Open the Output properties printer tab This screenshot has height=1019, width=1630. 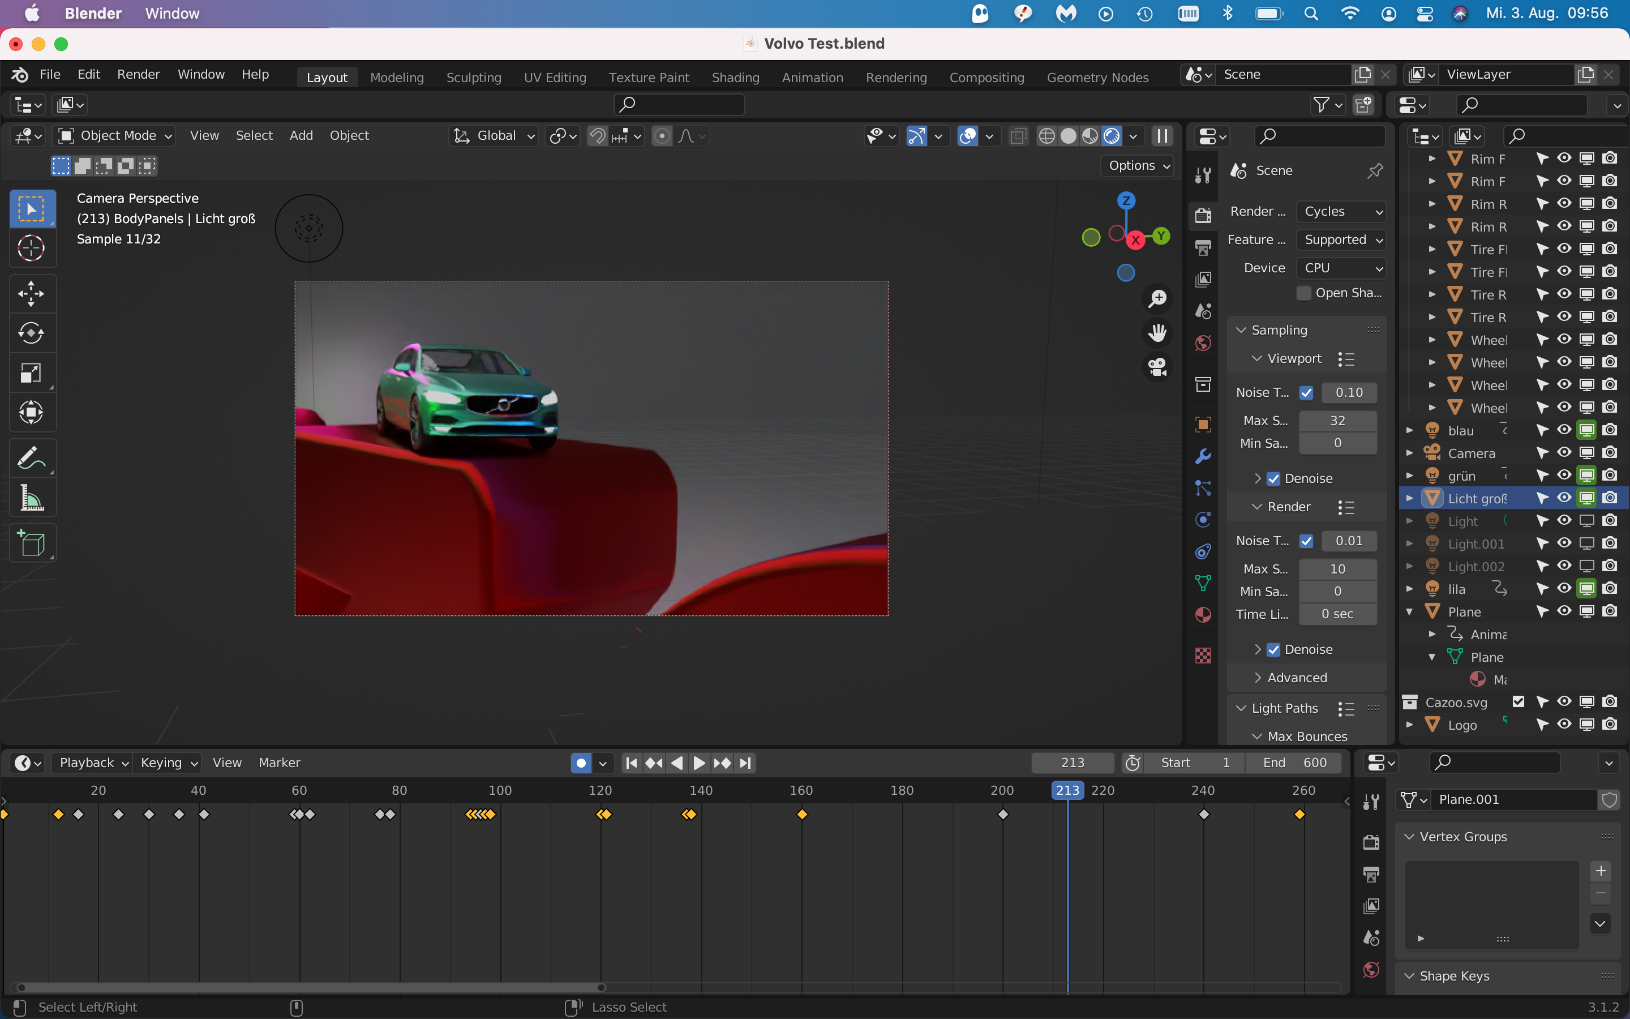tap(1203, 247)
